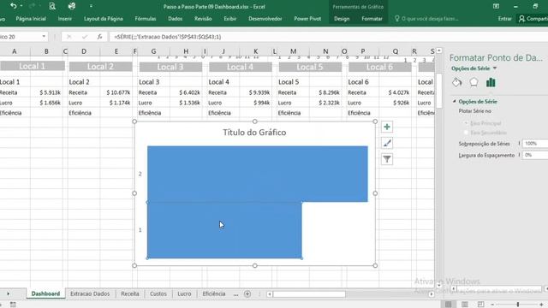This screenshot has width=548, height=308.
Task: Click the cancel (X) formula bar icon
Action: (68, 36)
